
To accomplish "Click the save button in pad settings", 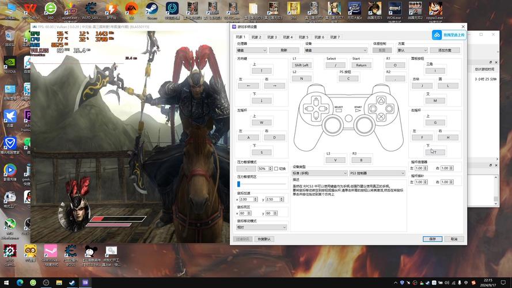I will pos(433,239).
